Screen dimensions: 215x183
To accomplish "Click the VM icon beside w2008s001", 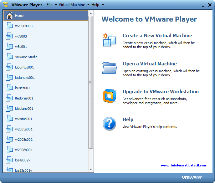I will click(x=9, y=150).
